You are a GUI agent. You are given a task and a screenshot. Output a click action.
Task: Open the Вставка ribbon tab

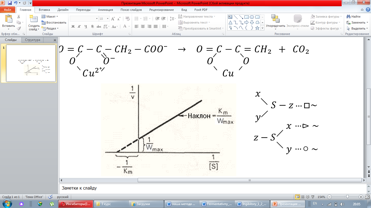click(44, 10)
